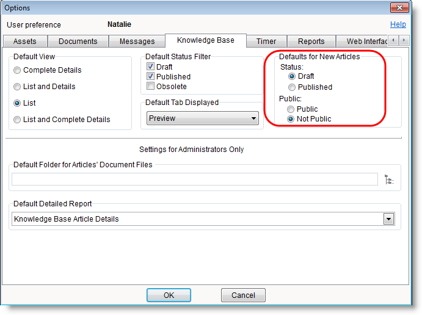Expand the Default Detailed Report dropdown
The width and height of the screenshot is (422, 315).
[388, 219]
